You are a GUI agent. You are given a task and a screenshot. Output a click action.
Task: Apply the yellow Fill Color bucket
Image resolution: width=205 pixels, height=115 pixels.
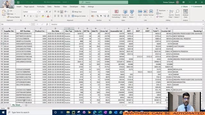(x=43, y=16)
